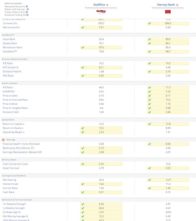Click the Net Gearing metric label

tap(10, 180)
